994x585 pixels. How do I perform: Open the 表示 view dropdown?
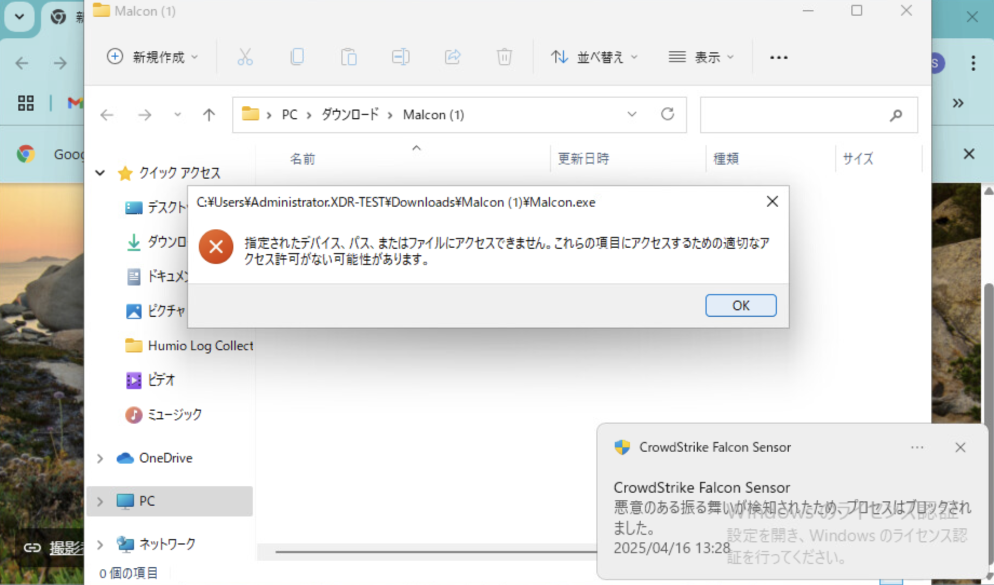click(701, 57)
